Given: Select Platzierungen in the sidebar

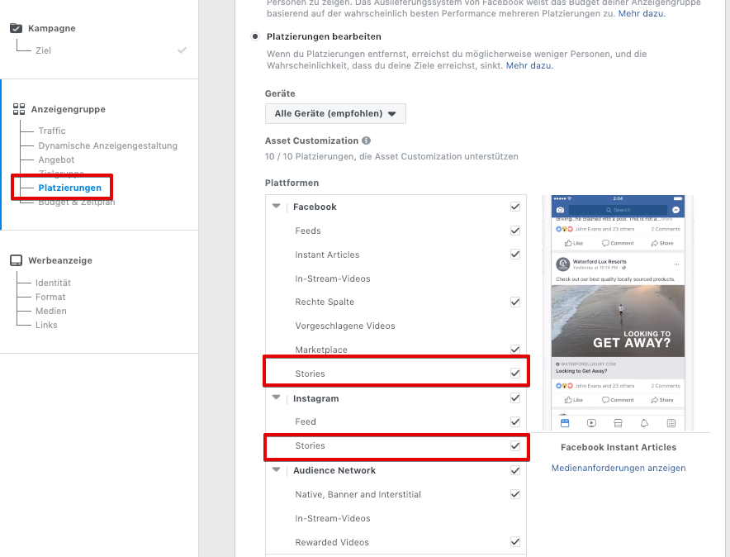Looking at the screenshot, I should pos(70,188).
